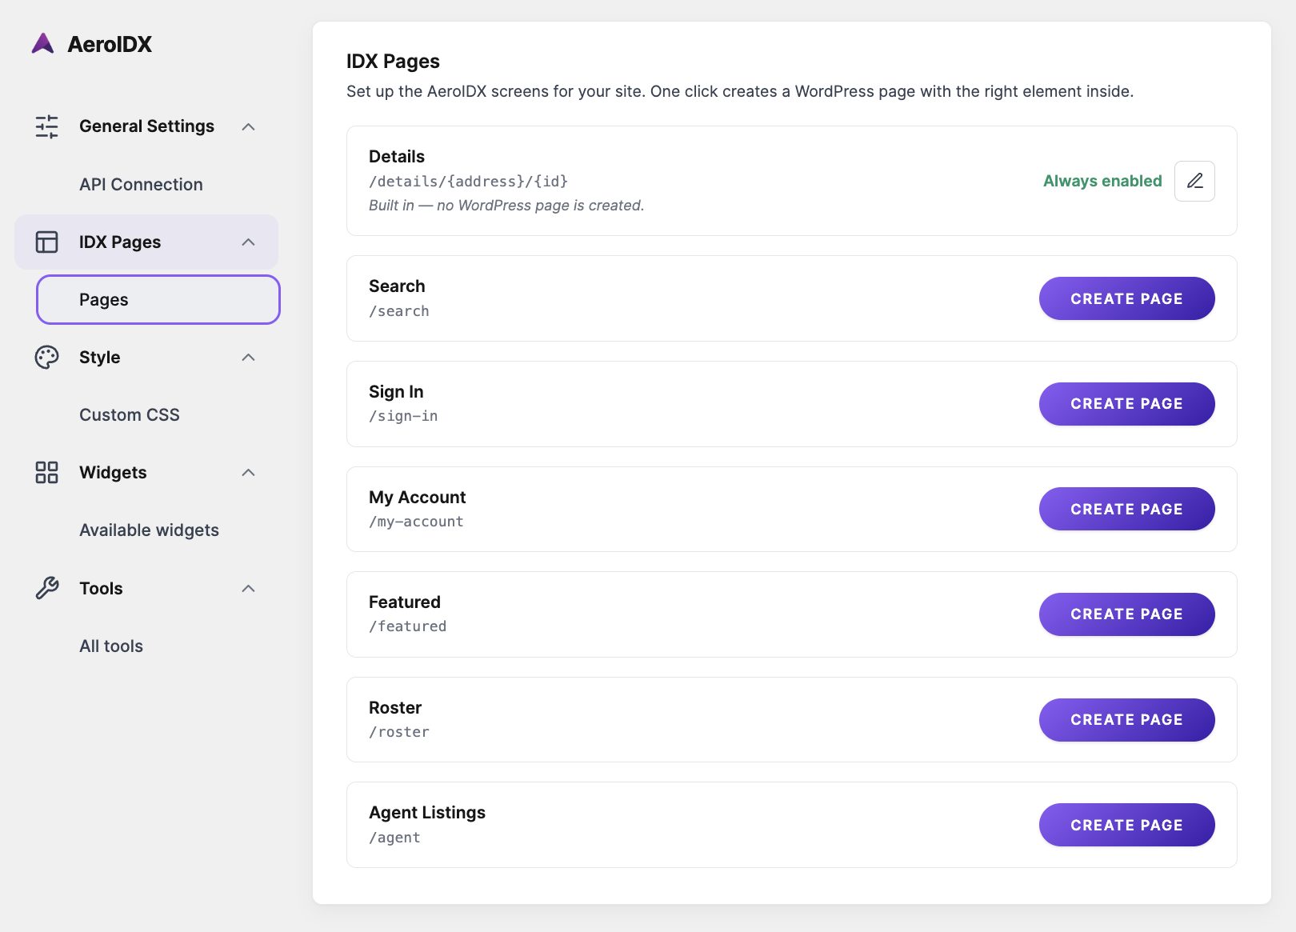Click the Details card title

(397, 157)
